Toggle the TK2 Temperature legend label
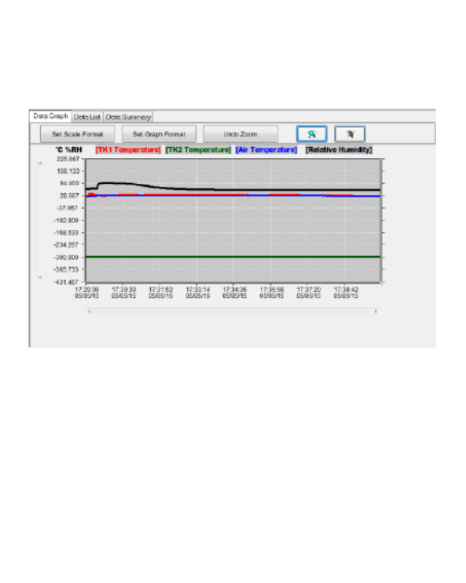This screenshot has width=466, height=583. click(x=198, y=149)
